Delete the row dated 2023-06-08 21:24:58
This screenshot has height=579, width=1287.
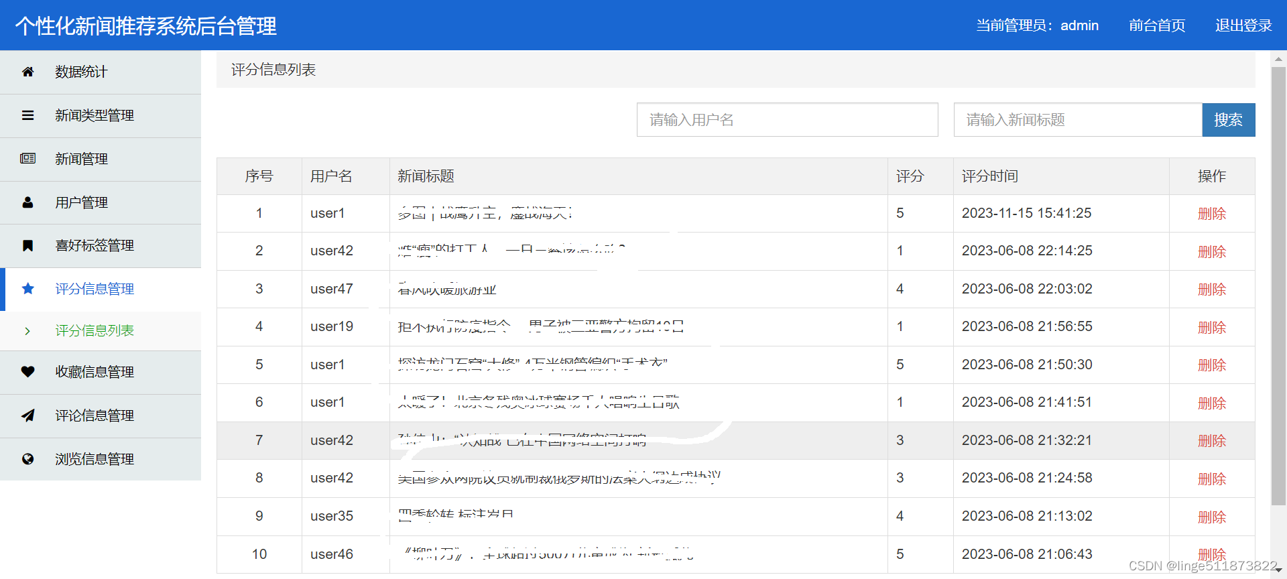click(1211, 479)
